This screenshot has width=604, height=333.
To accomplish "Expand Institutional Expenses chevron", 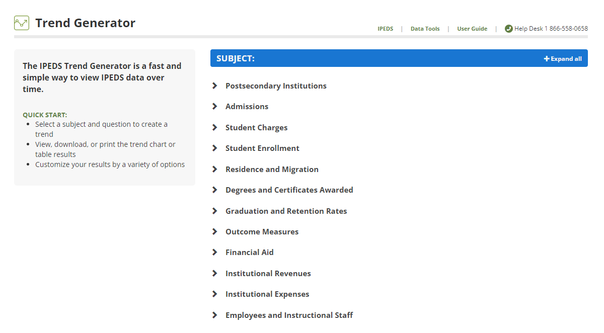I will point(215,294).
